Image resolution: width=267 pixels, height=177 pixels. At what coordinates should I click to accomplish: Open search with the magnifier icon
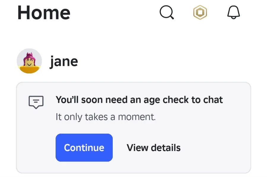(167, 13)
